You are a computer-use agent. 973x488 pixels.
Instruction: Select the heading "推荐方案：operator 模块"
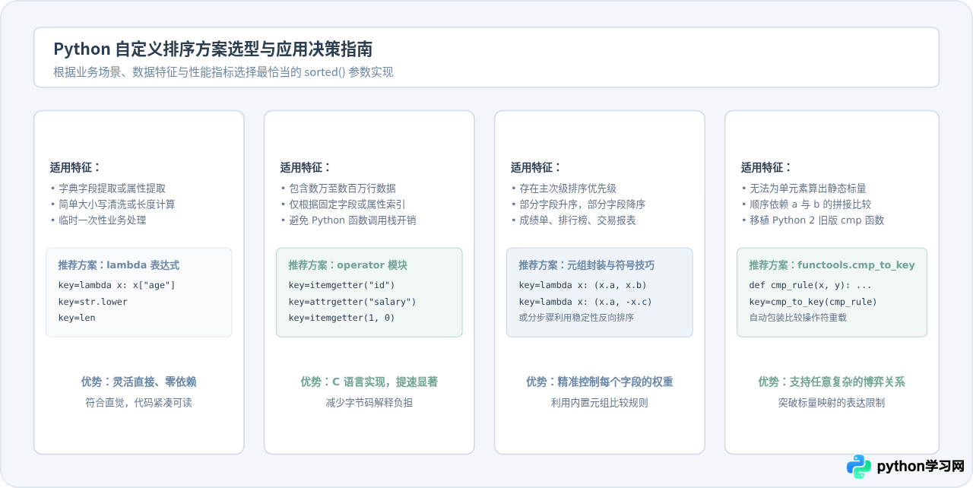point(348,265)
